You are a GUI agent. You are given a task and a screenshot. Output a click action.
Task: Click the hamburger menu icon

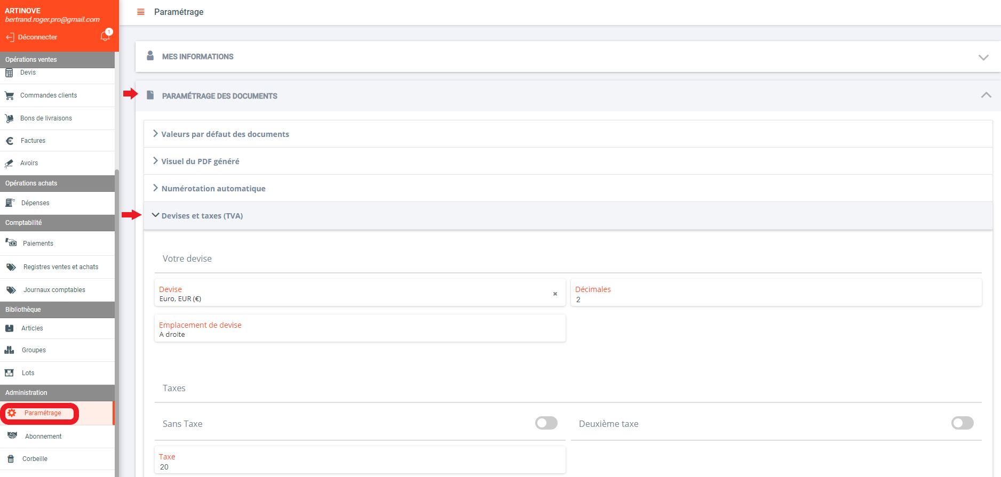(141, 12)
